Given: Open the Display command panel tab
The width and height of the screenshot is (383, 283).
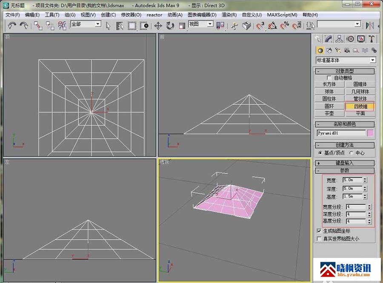Looking at the screenshot, I should [361, 39].
